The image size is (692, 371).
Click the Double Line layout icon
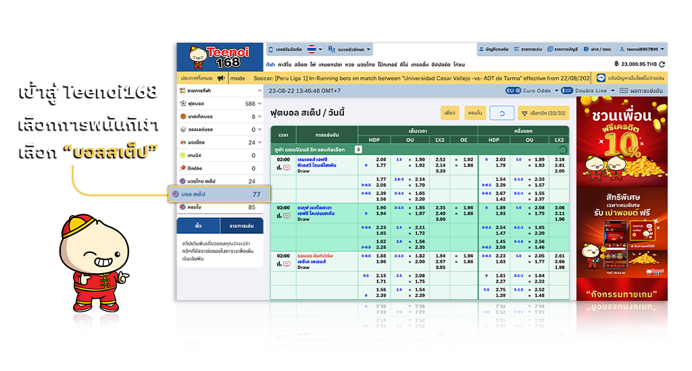(x=567, y=90)
